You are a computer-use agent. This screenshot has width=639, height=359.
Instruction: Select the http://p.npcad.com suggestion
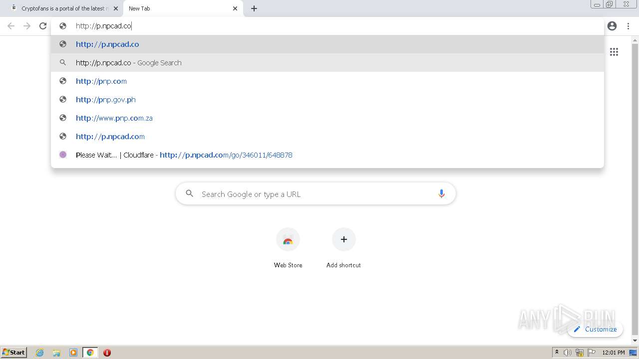[327, 137]
